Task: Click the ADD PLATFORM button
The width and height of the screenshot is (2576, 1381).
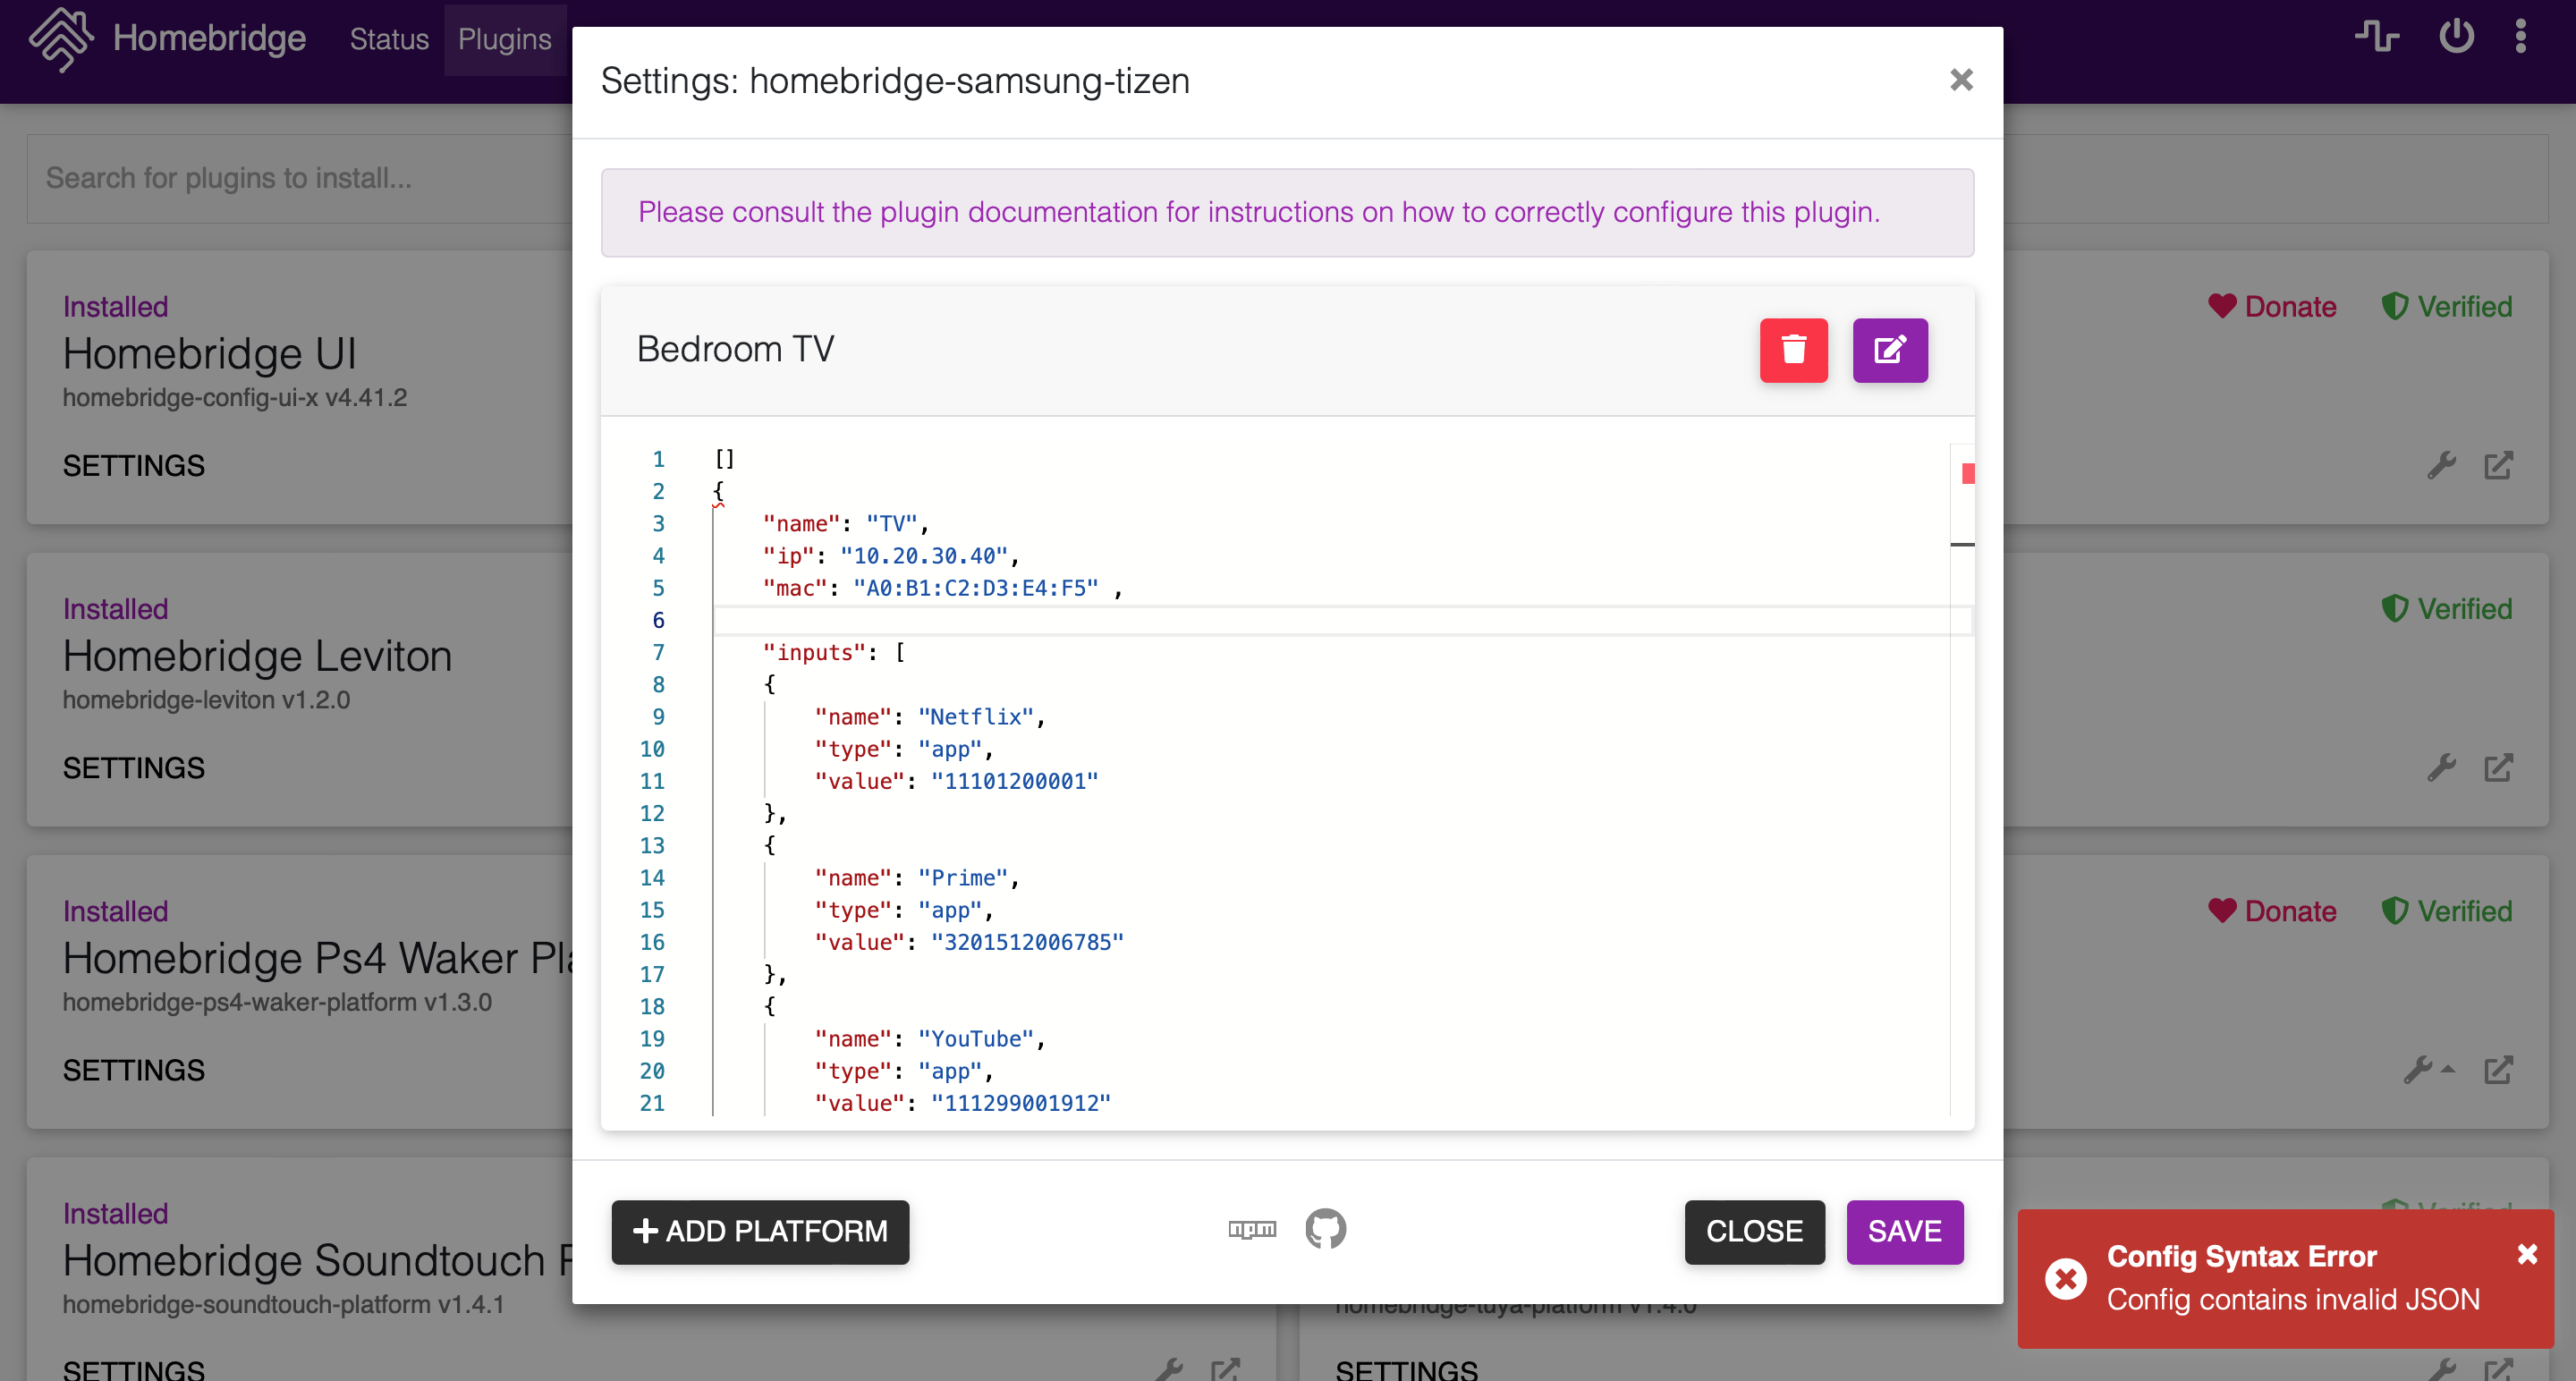Action: 760,1232
